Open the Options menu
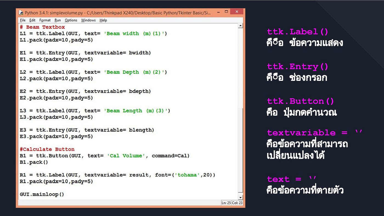The height and width of the screenshot is (216, 384). click(x=71, y=20)
